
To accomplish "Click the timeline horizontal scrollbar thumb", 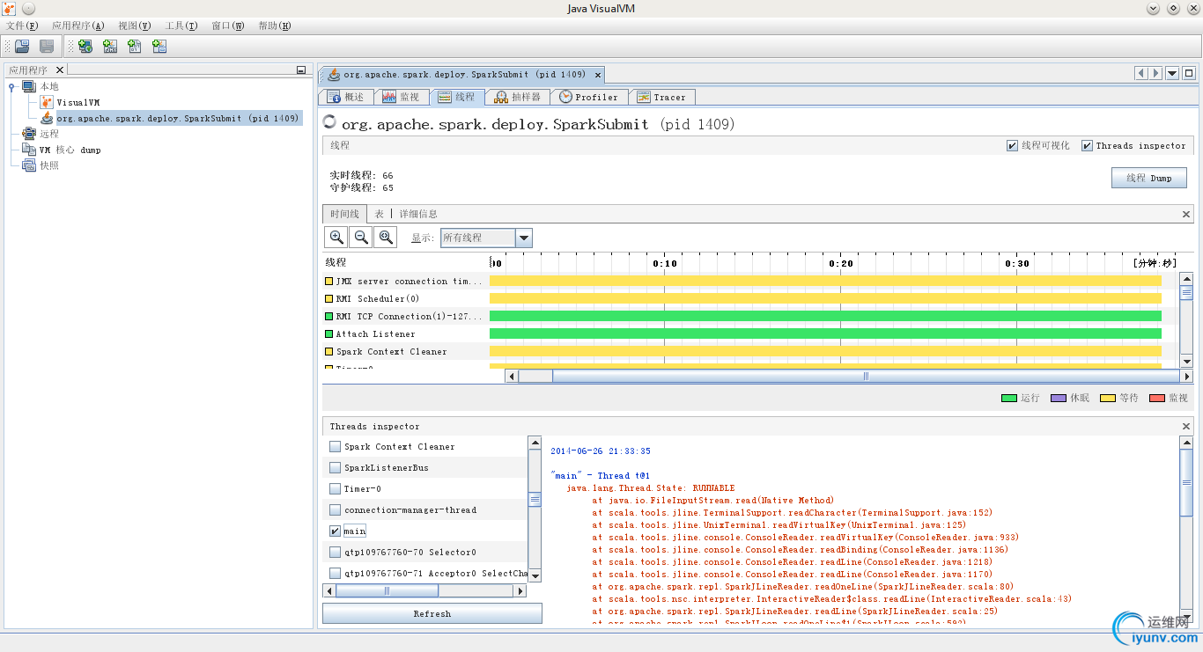I will coord(866,376).
